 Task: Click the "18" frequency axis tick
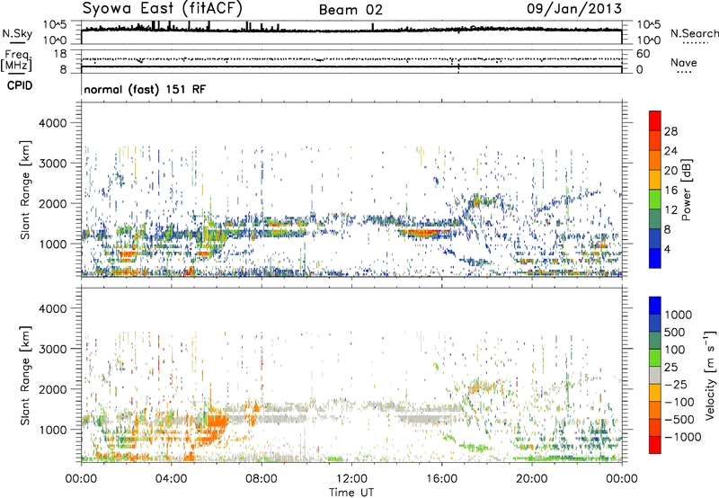pyautogui.click(x=60, y=54)
